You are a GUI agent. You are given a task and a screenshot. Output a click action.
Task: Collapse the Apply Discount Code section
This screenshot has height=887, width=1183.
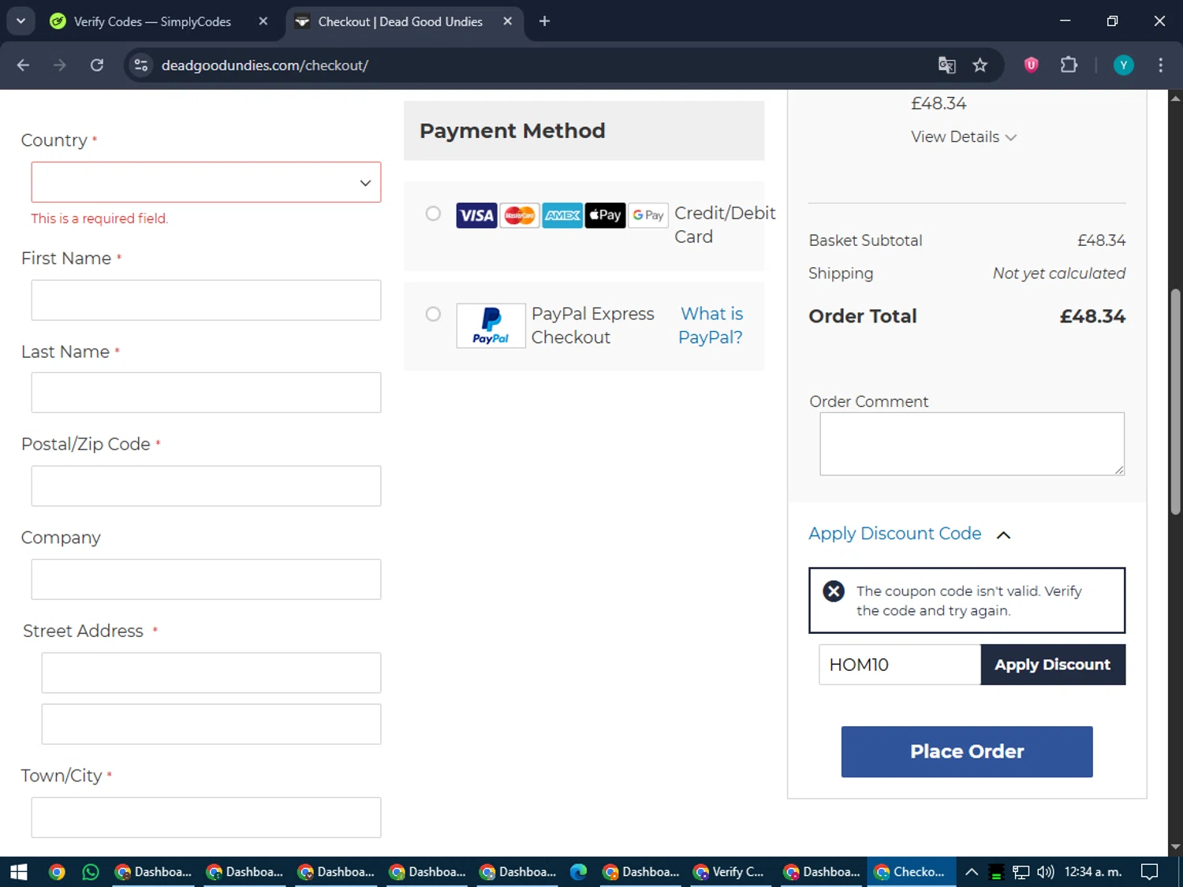tap(1003, 535)
